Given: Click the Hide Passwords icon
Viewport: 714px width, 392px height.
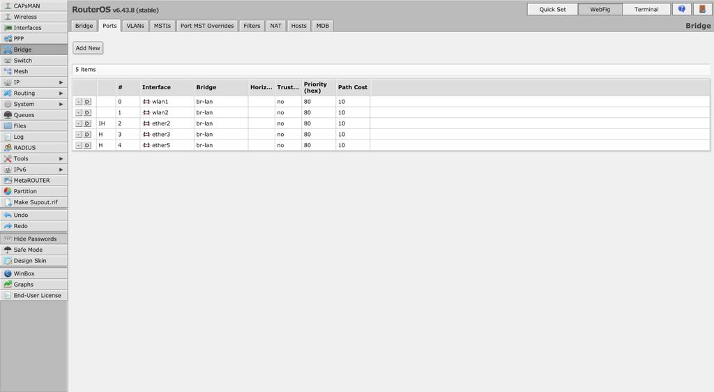Looking at the screenshot, I should (x=8, y=239).
